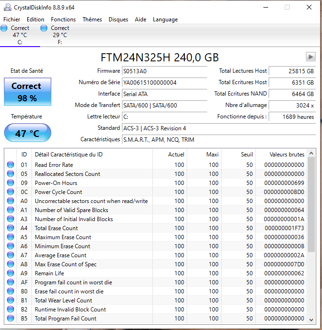Click the Valeurs brutes column header
This screenshot has height=330, width=322.
282,155
